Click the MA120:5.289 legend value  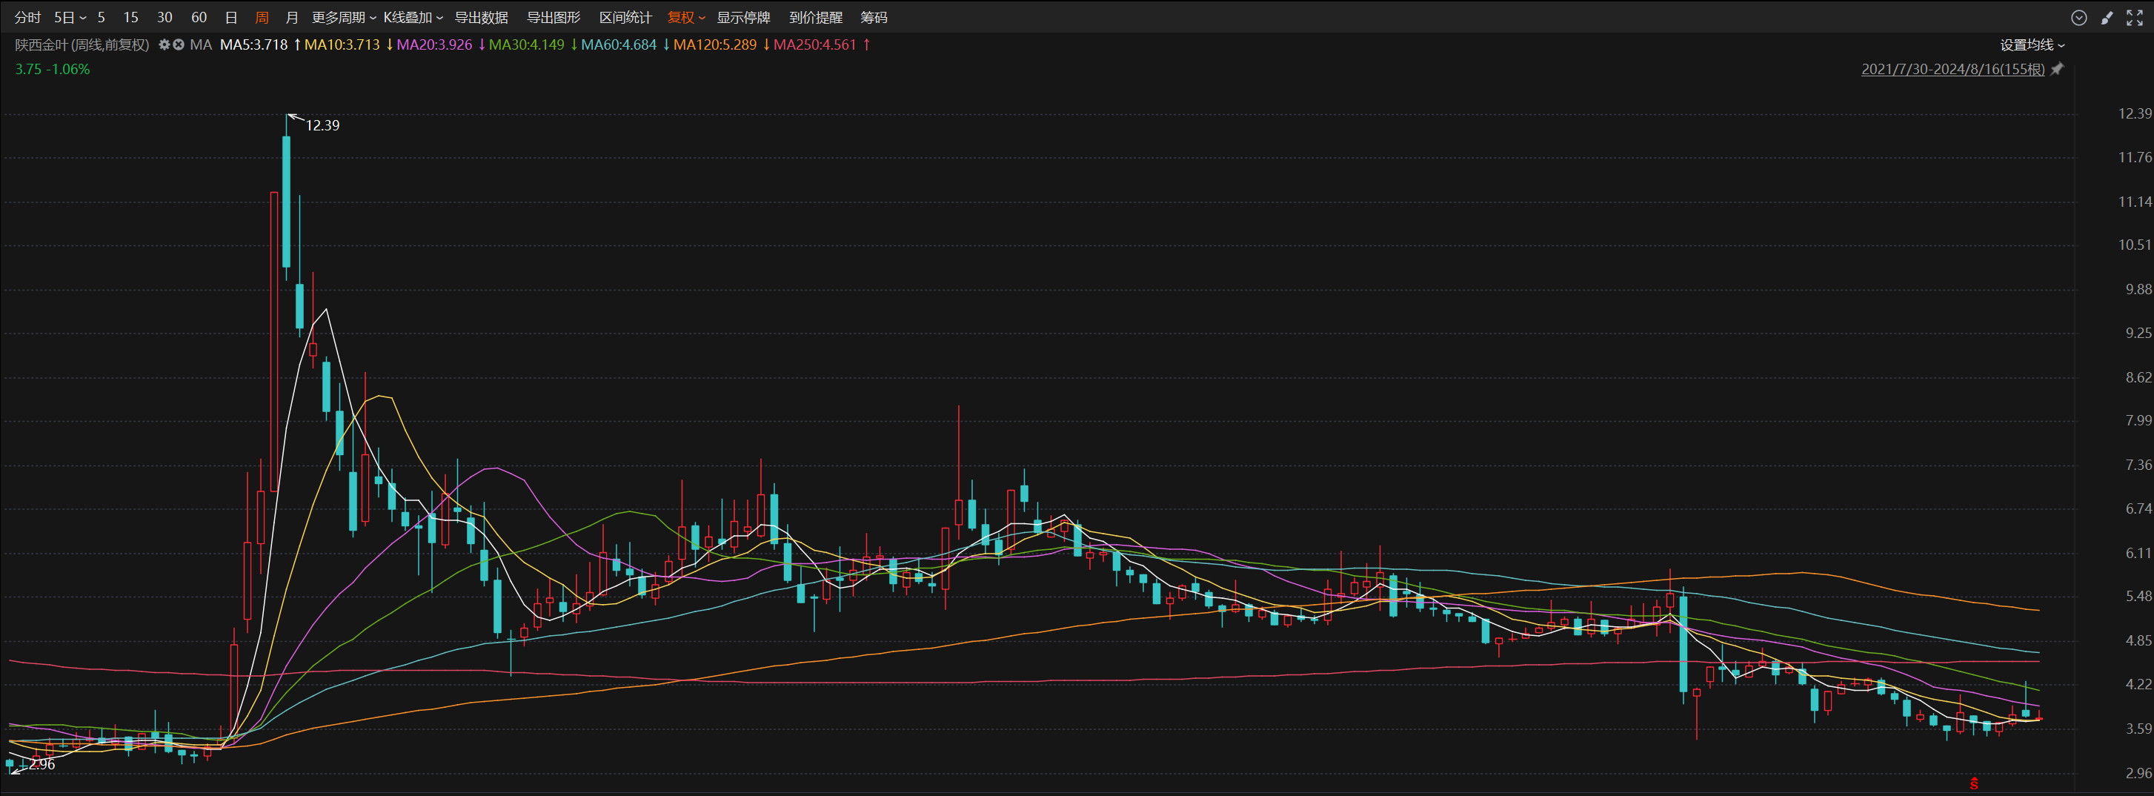click(715, 45)
